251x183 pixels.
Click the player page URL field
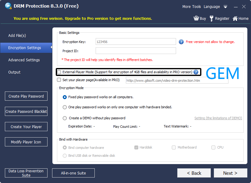tap(177, 81)
